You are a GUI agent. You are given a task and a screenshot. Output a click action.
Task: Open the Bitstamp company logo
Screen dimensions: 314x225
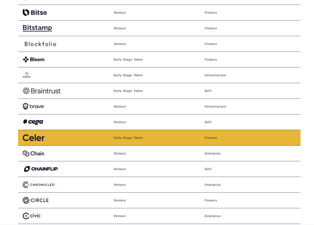pos(37,28)
